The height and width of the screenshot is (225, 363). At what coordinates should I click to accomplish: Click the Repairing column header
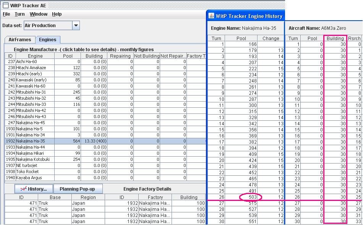(120, 56)
